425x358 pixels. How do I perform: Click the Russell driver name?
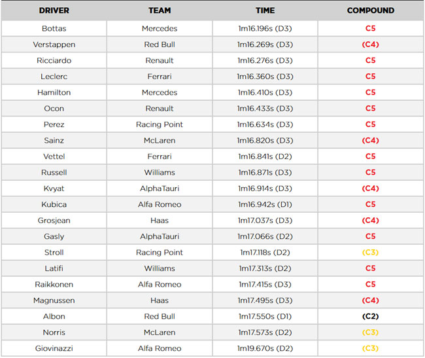pyautogui.click(x=54, y=173)
